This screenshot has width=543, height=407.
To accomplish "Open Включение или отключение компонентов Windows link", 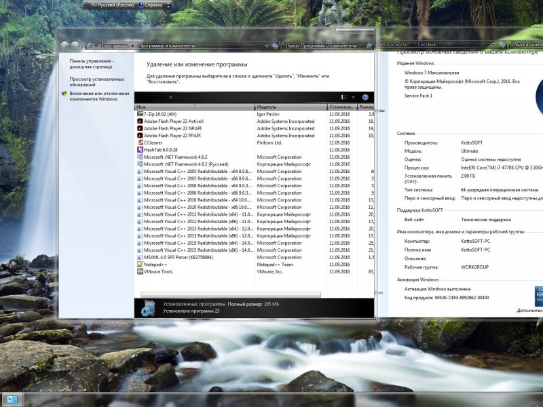I will (99, 96).
